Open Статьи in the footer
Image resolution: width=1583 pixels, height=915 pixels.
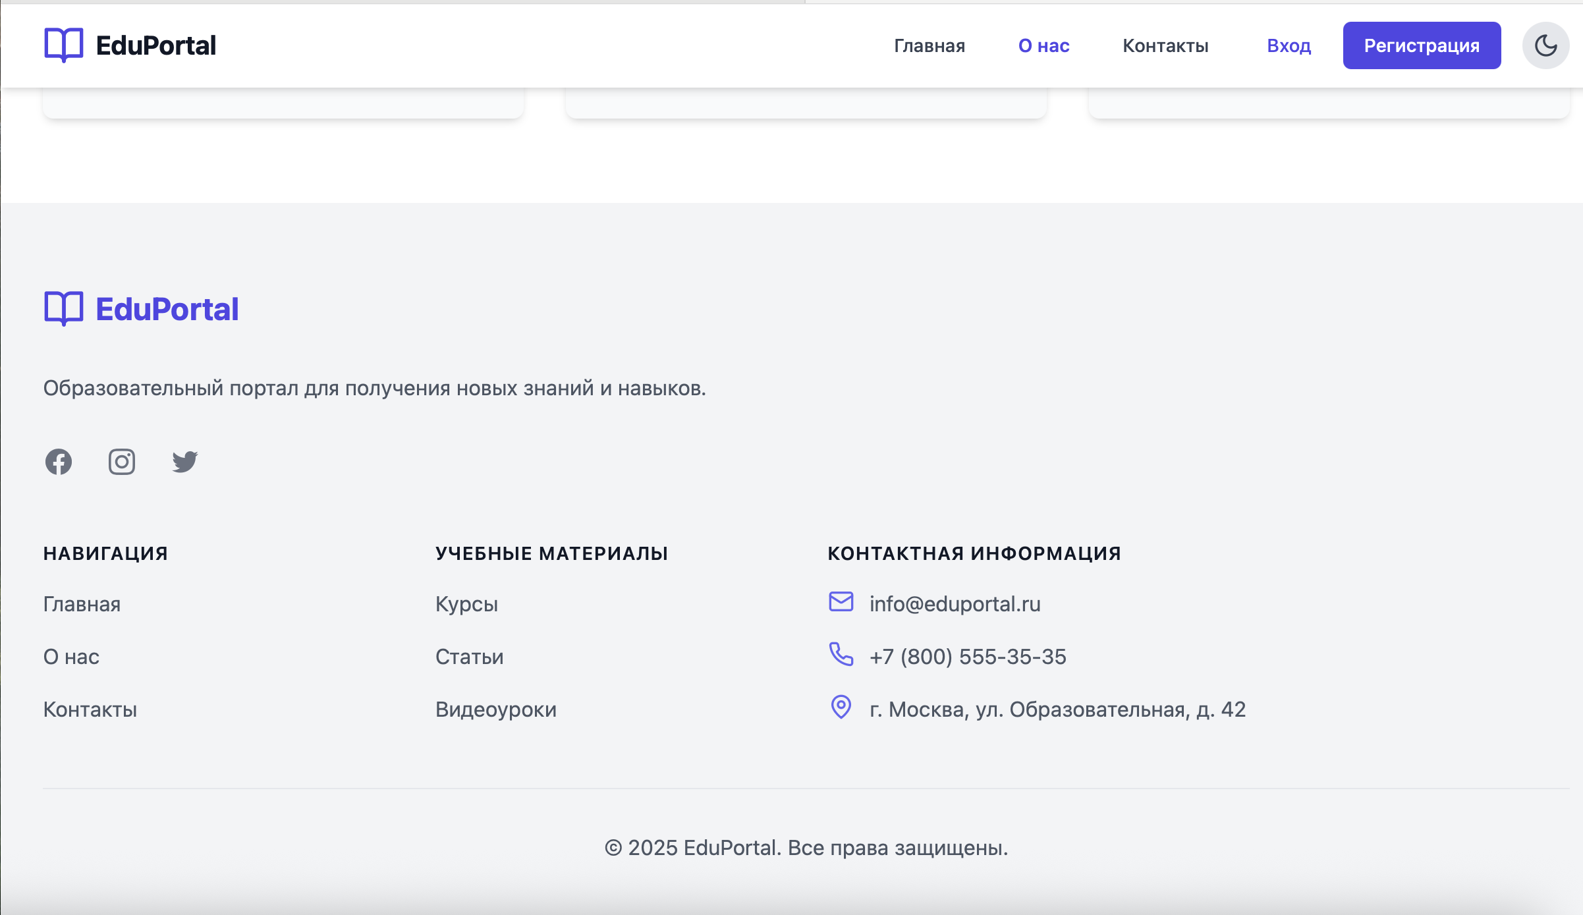[469, 656]
